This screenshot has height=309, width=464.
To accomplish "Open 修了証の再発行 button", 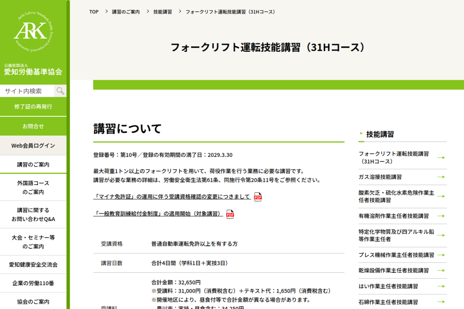I will coord(33,107).
